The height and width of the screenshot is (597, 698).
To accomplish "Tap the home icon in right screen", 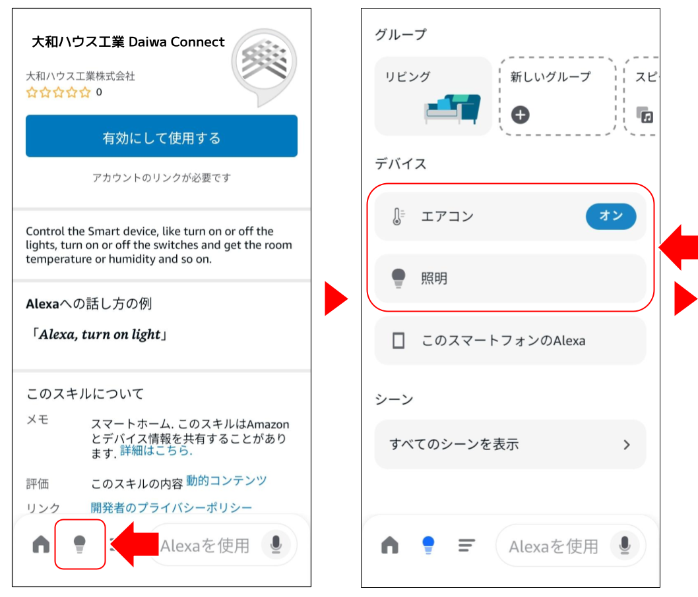I will (x=390, y=544).
